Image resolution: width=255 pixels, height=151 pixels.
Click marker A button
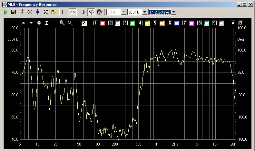[x=233, y=23]
